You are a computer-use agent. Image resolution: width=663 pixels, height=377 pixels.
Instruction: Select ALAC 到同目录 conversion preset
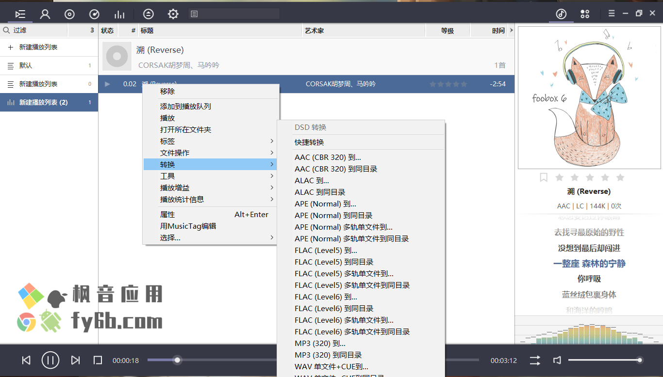361,192
